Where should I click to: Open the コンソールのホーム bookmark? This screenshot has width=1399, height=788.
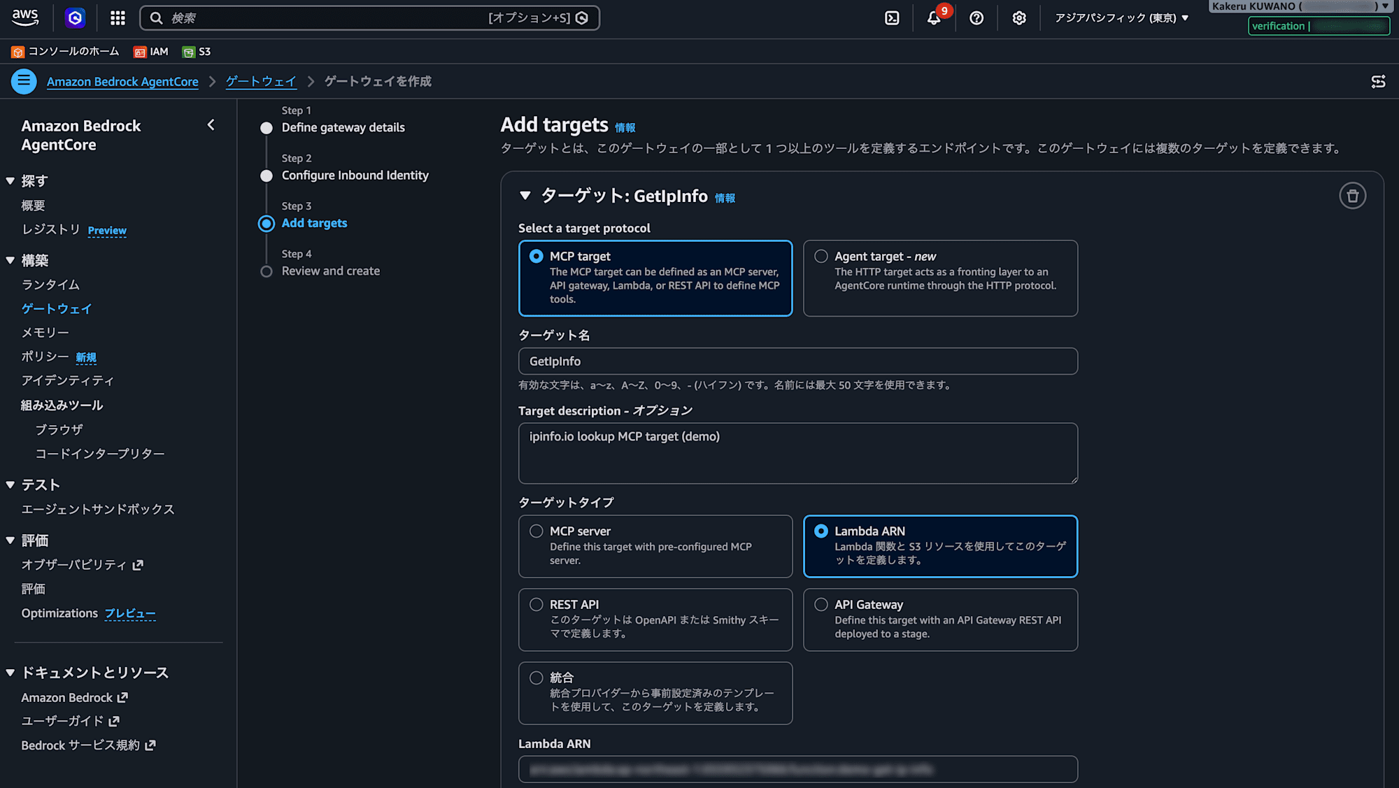click(x=65, y=52)
